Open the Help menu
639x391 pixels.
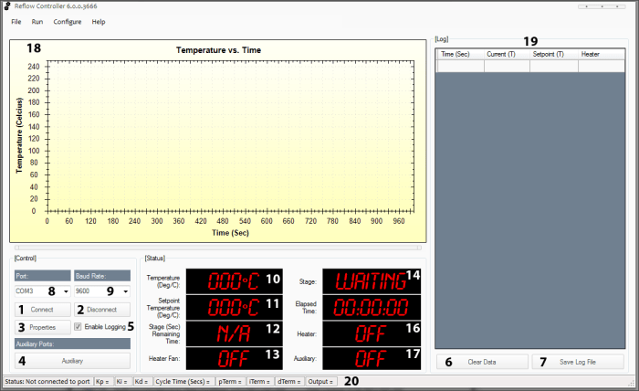click(99, 21)
